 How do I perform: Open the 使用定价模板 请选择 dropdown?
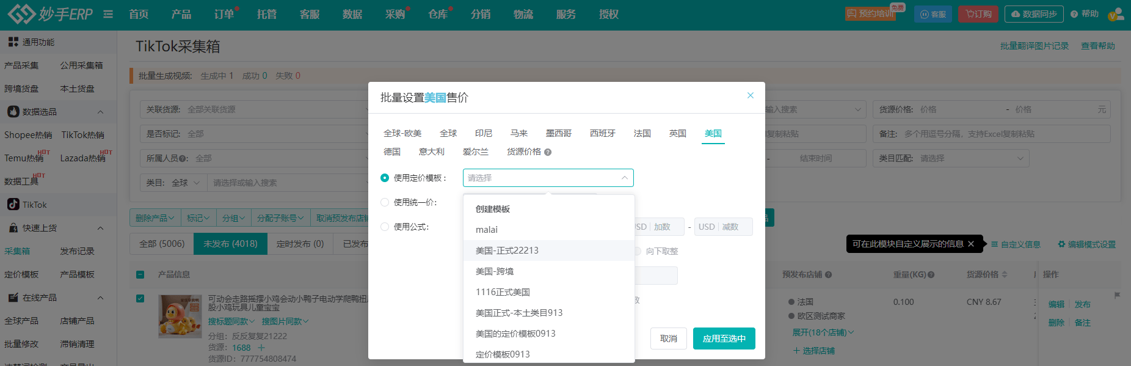click(x=548, y=178)
